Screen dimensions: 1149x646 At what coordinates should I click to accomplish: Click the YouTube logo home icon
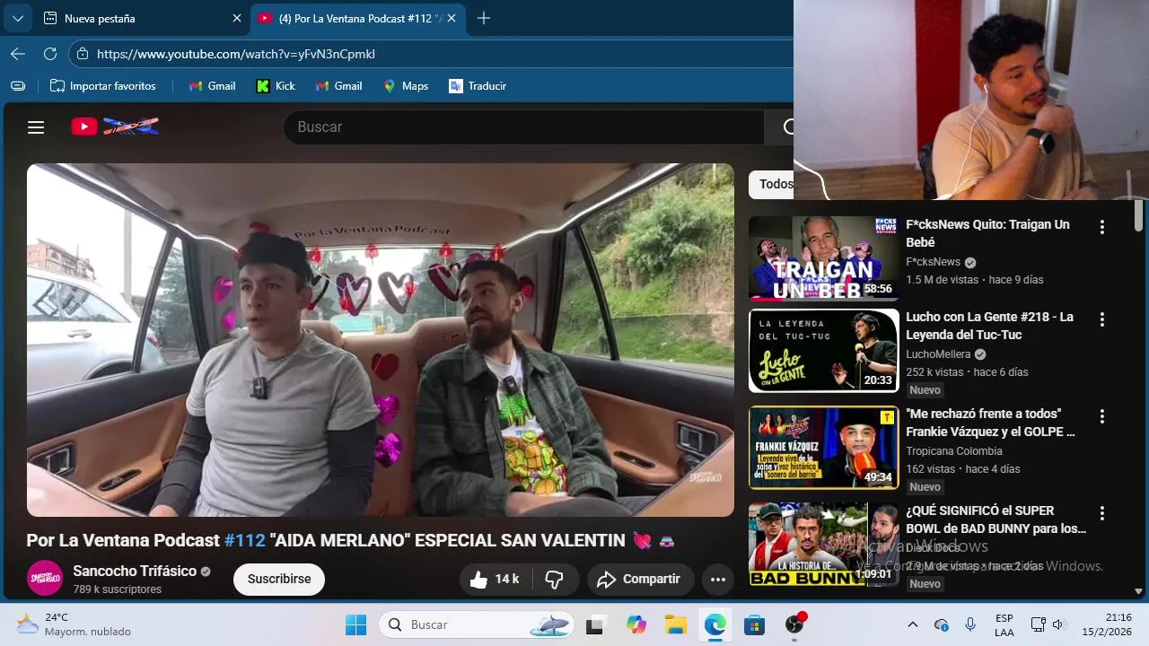coord(115,127)
